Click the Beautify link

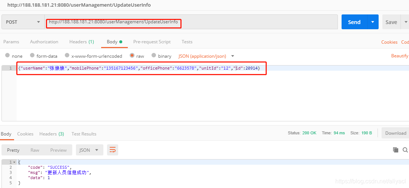(x=399, y=56)
